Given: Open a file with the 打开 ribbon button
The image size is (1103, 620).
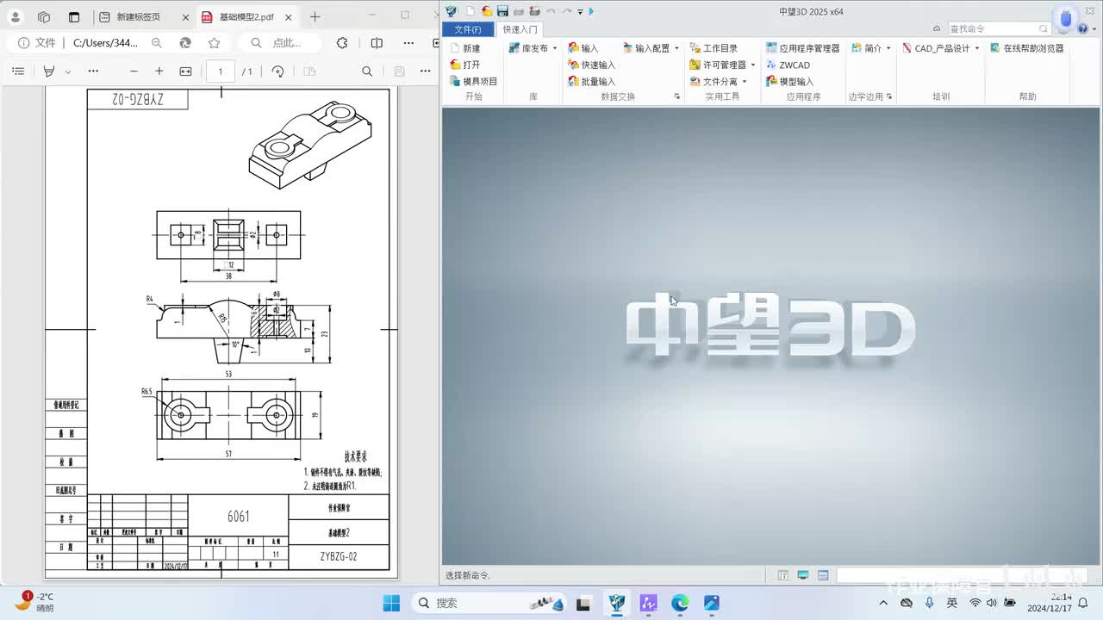Looking at the screenshot, I should [x=465, y=65].
